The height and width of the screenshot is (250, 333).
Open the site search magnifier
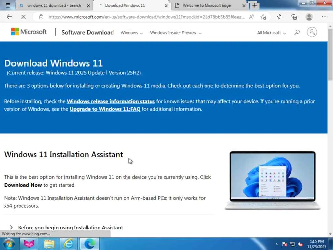297,32
